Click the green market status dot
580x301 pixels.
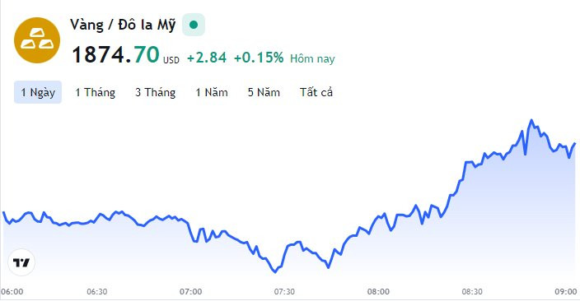click(x=194, y=25)
